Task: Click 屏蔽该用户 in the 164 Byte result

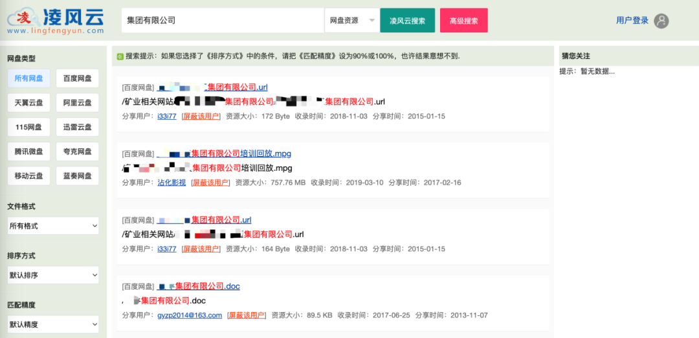Action: (x=201, y=249)
